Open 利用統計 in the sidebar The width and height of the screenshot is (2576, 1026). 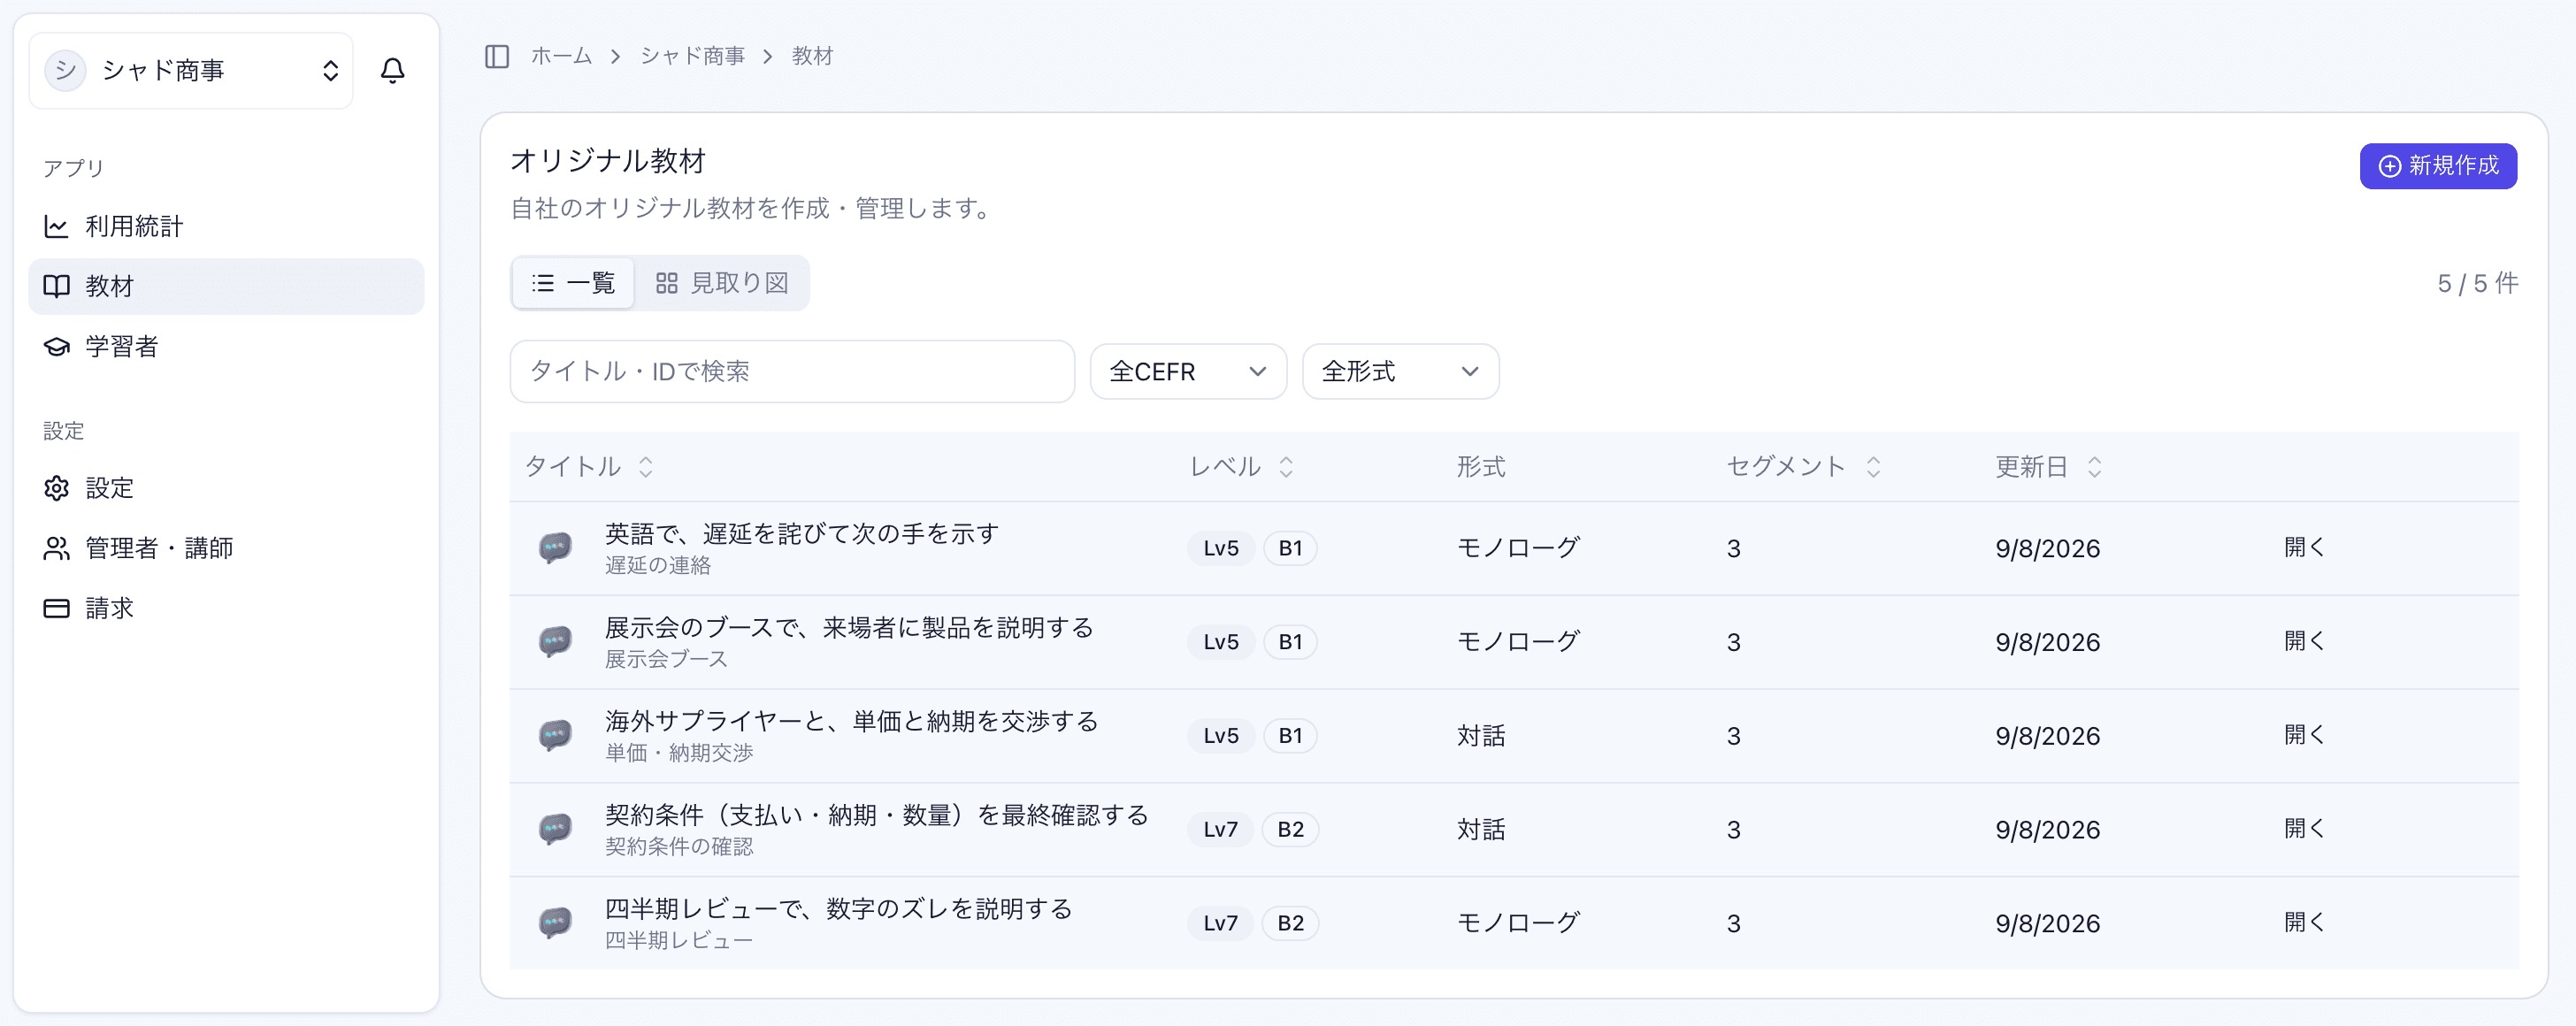226,227
